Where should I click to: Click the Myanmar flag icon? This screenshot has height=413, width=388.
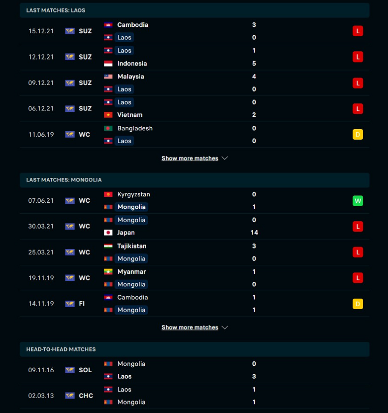108,271
